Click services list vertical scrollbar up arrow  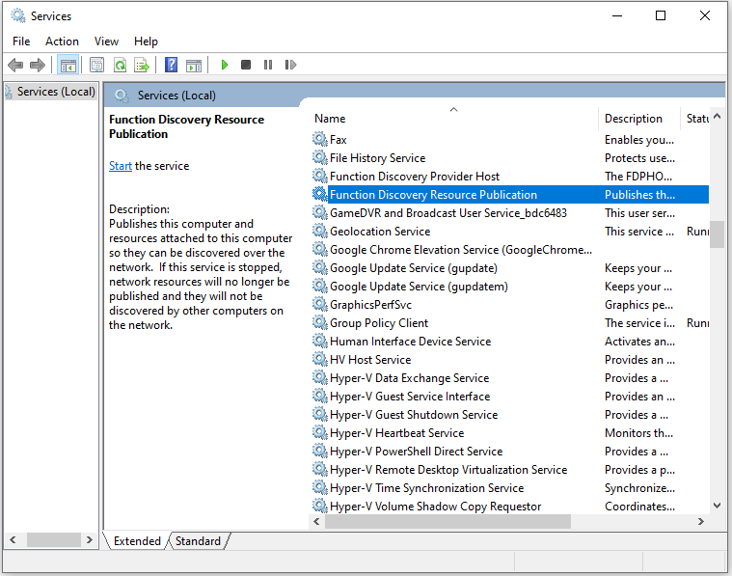click(718, 116)
